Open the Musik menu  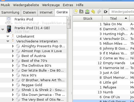(5, 5)
